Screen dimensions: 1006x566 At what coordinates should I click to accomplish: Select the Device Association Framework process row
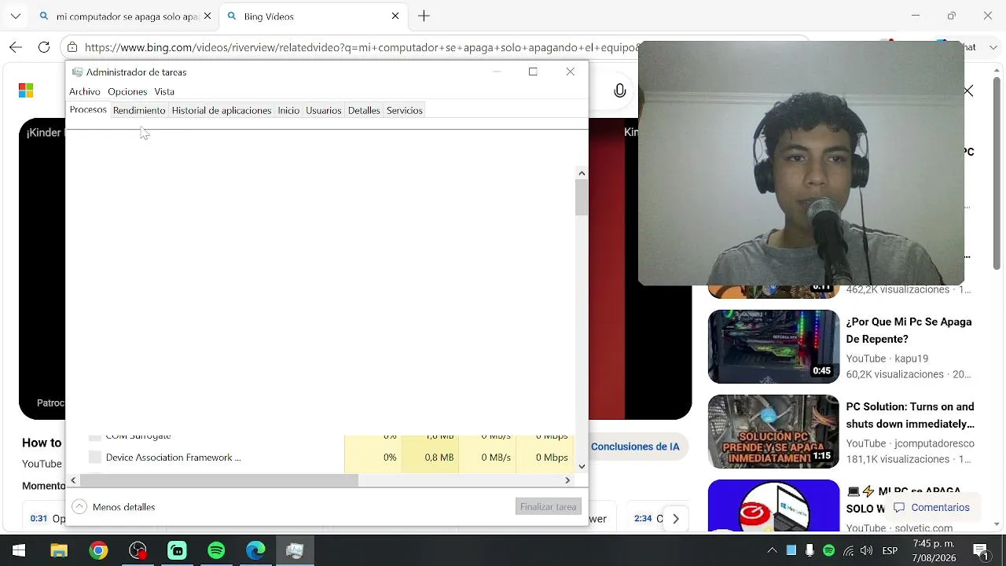pos(322,458)
